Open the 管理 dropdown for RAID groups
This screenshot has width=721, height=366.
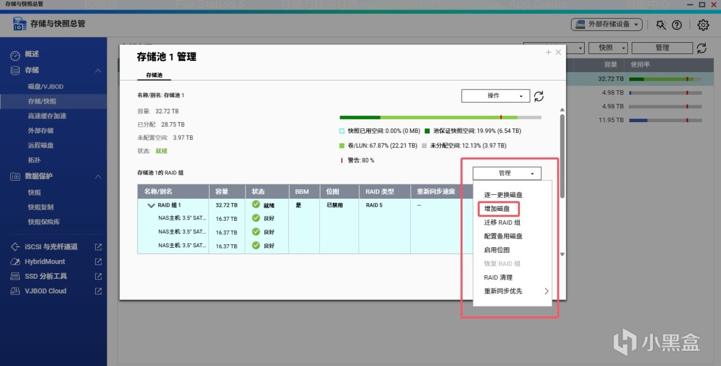click(507, 173)
